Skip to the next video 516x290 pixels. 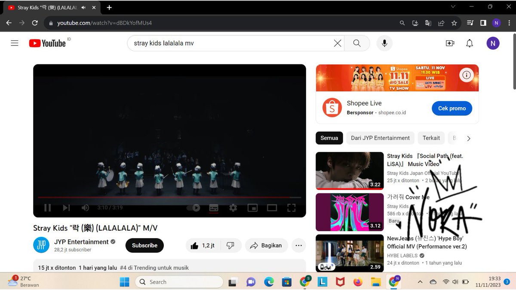66,207
